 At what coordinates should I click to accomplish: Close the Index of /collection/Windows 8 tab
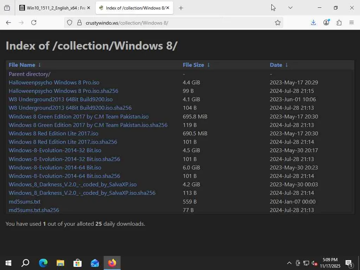click(x=168, y=8)
